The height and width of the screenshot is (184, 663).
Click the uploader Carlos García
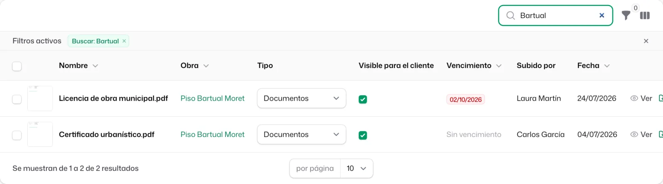point(540,134)
